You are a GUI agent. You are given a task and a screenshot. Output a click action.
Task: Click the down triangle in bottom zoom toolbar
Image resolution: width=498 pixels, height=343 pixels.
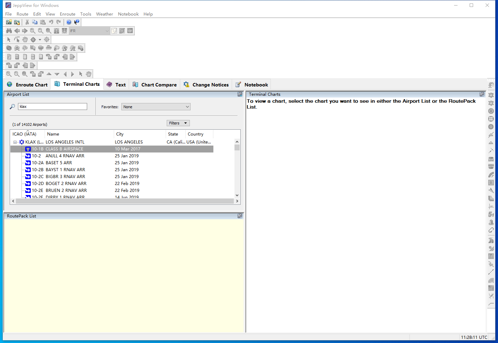(x=57, y=74)
